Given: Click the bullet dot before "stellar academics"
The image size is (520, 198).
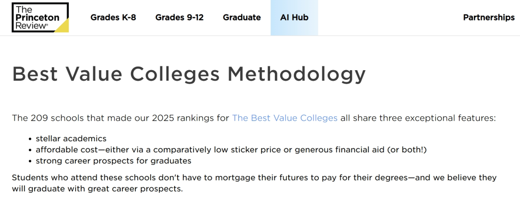Looking at the screenshot, I should coord(30,139).
